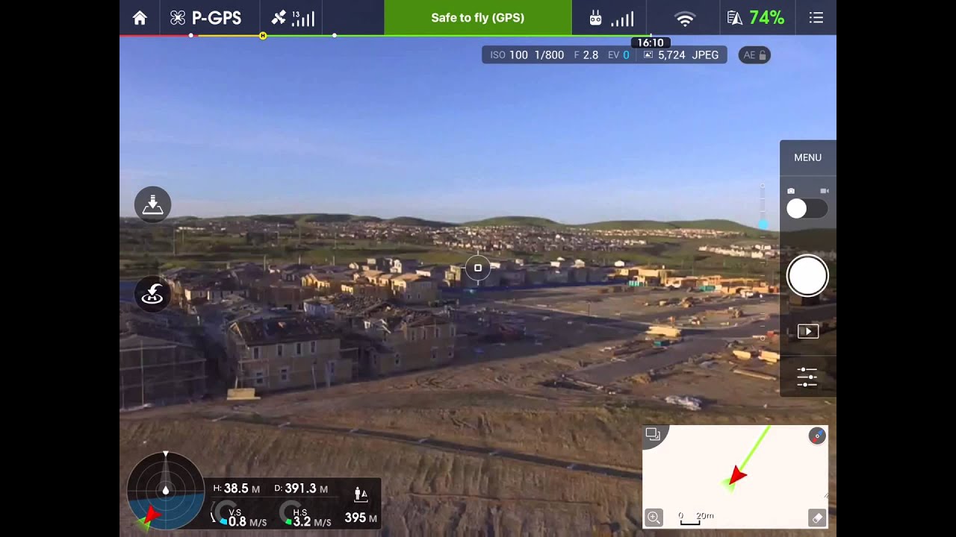Switch between photo and video mode
This screenshot has height=537, width=956.
click(x=807, y=209)
